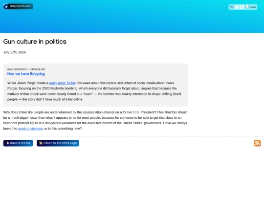Open the numb to violence link
Screen dimensions: 264x198
pyautogui.click(x=30, y=129)
